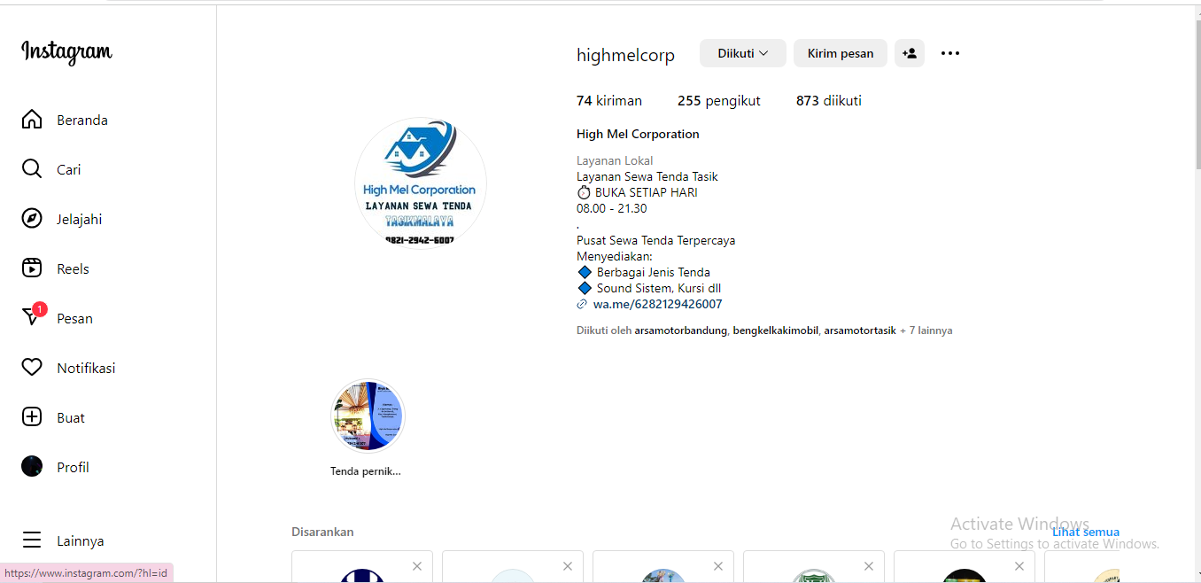Click the Buat menu label
This screenshot has width=1201, height=583.
tap(71, 417)
